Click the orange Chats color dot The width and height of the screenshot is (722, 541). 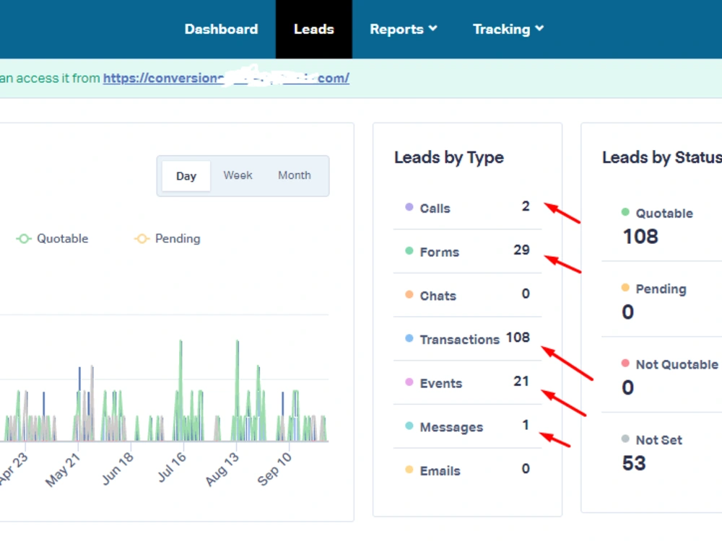409,294
